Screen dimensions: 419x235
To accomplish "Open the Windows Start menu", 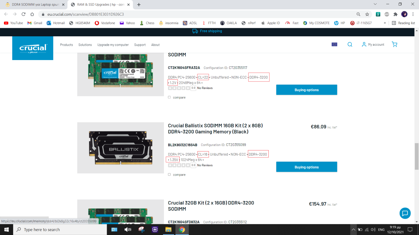I will pyautogui.click(x=7, y=230).
